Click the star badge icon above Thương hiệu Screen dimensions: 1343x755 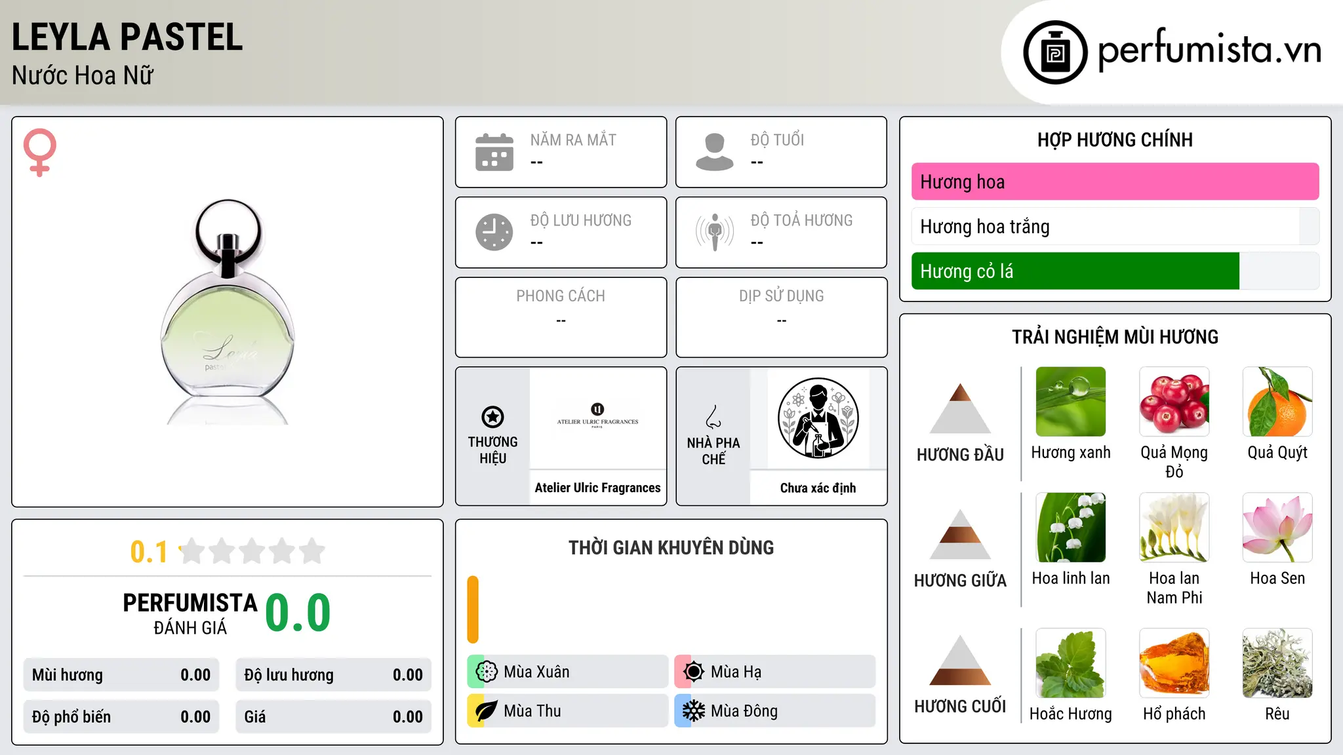(492, 417)
